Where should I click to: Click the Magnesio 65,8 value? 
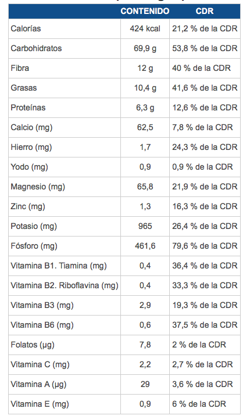145,187
